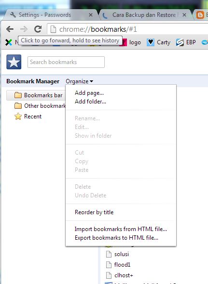Click the Bookmark Manager heading
This screenshot has width=208, height=284.
tap(33, 81)
